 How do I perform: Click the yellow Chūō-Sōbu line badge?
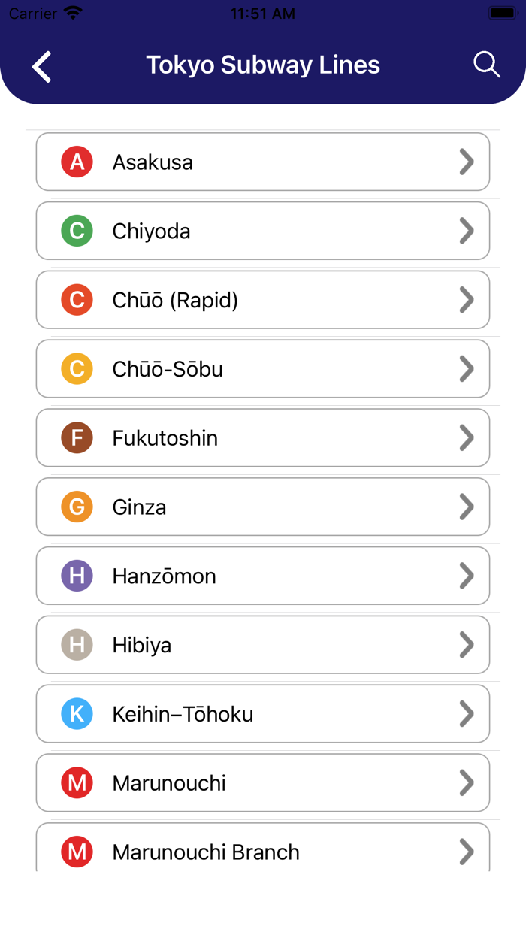(x=77, y=368)
